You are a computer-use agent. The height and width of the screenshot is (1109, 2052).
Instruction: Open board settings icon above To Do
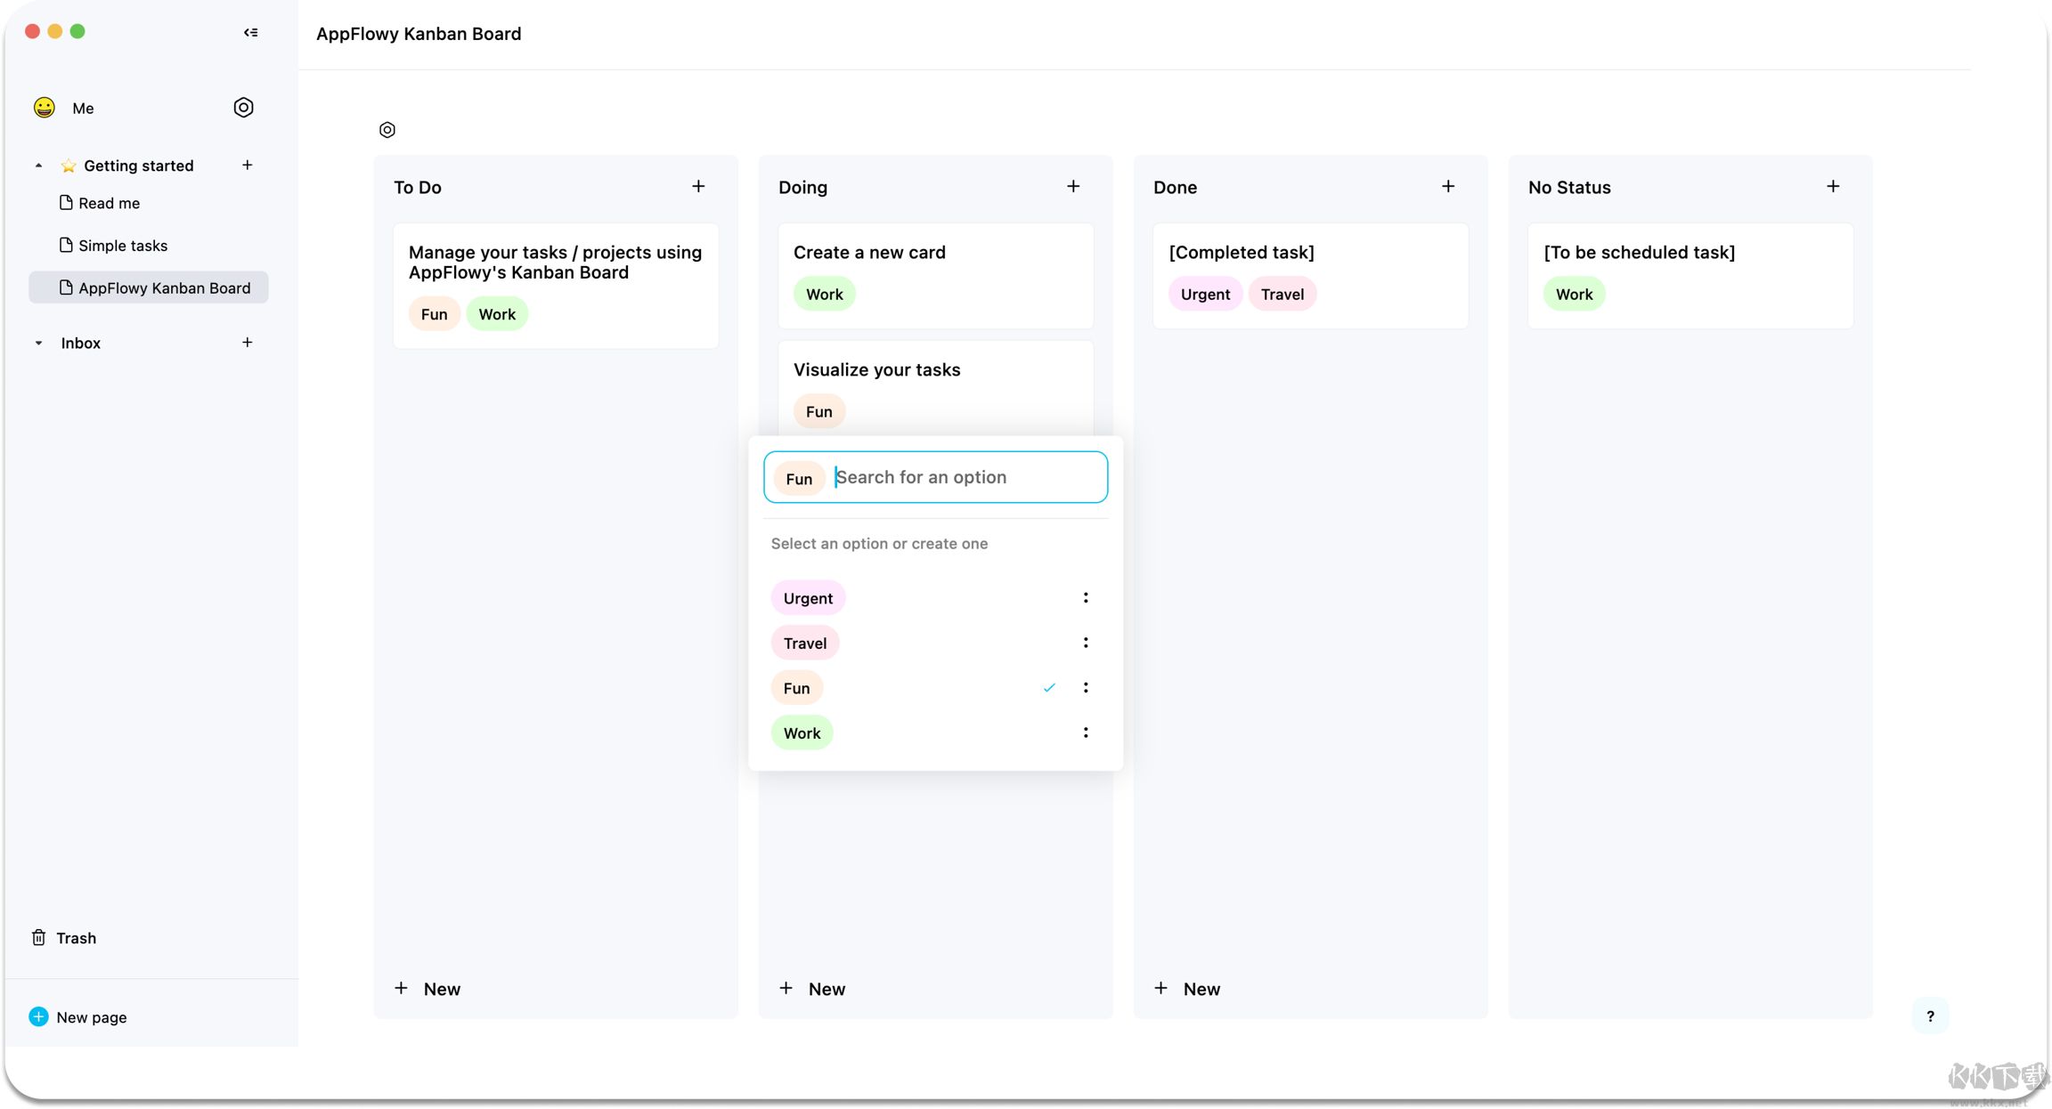[x=387, y=130]
